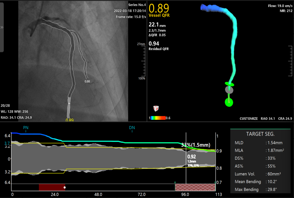The image size is (294, 198).
Task: Click the hatched red target segment bar
Action: 195,187
